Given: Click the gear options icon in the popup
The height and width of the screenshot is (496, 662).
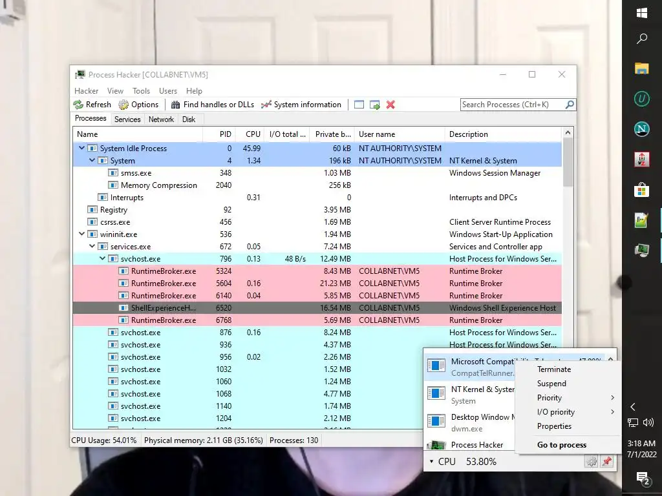Looking at the screenshot, I should 591,461.
